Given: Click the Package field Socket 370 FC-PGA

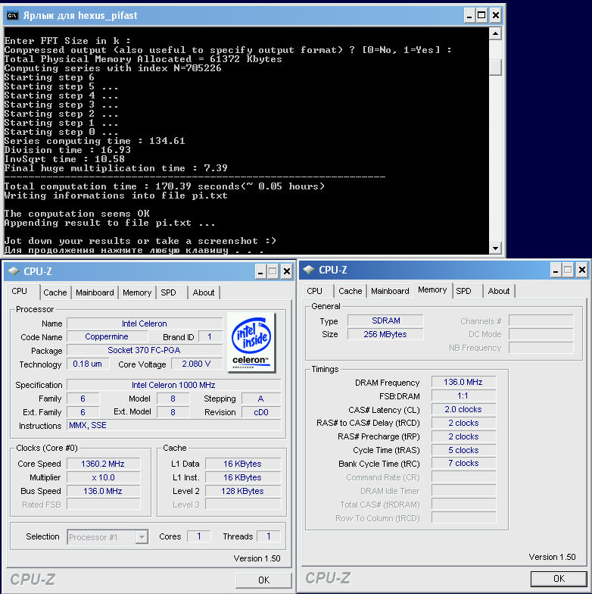Looking at the screenshot, I should click(x=145, y=350).
